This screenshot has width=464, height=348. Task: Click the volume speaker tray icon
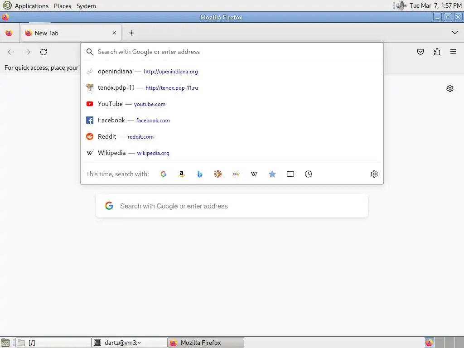click(401, 5)
